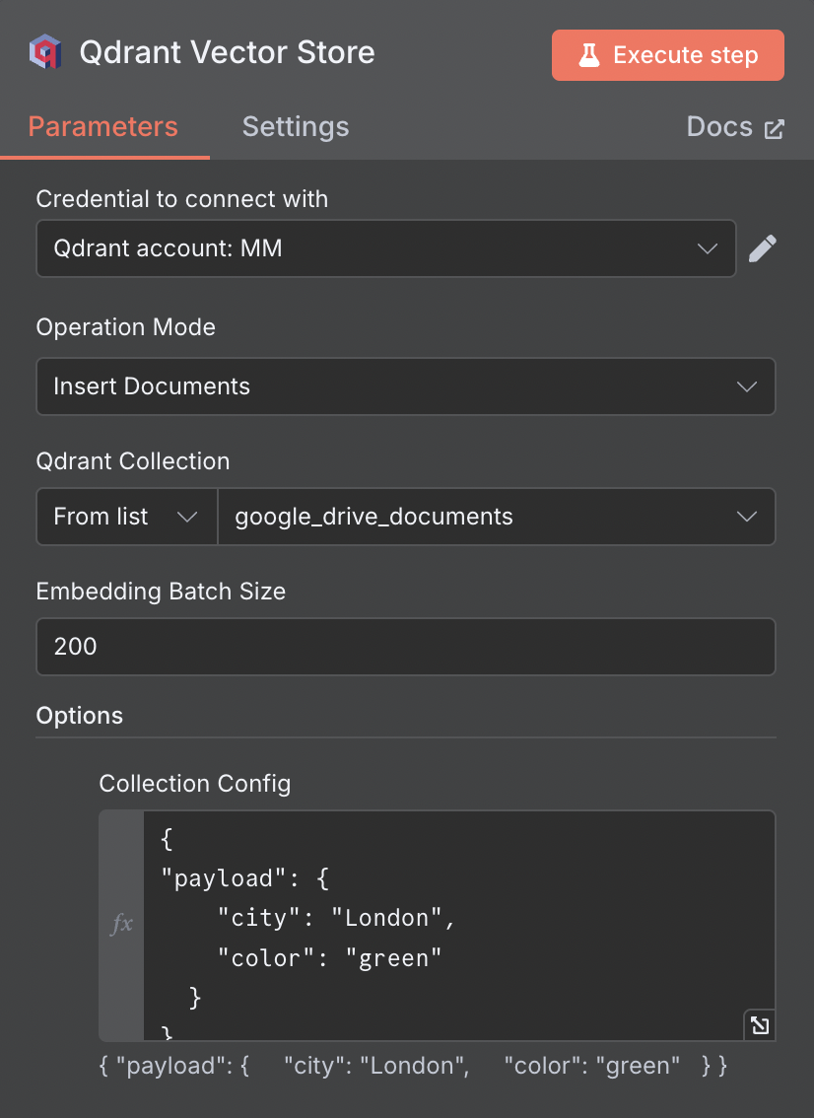Click the "city": "London" line in editor
The height and width of the screenshot is (1118, 814).
pos(336,918)
